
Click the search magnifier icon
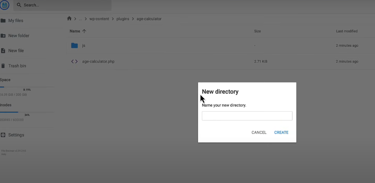pos(18,5)
